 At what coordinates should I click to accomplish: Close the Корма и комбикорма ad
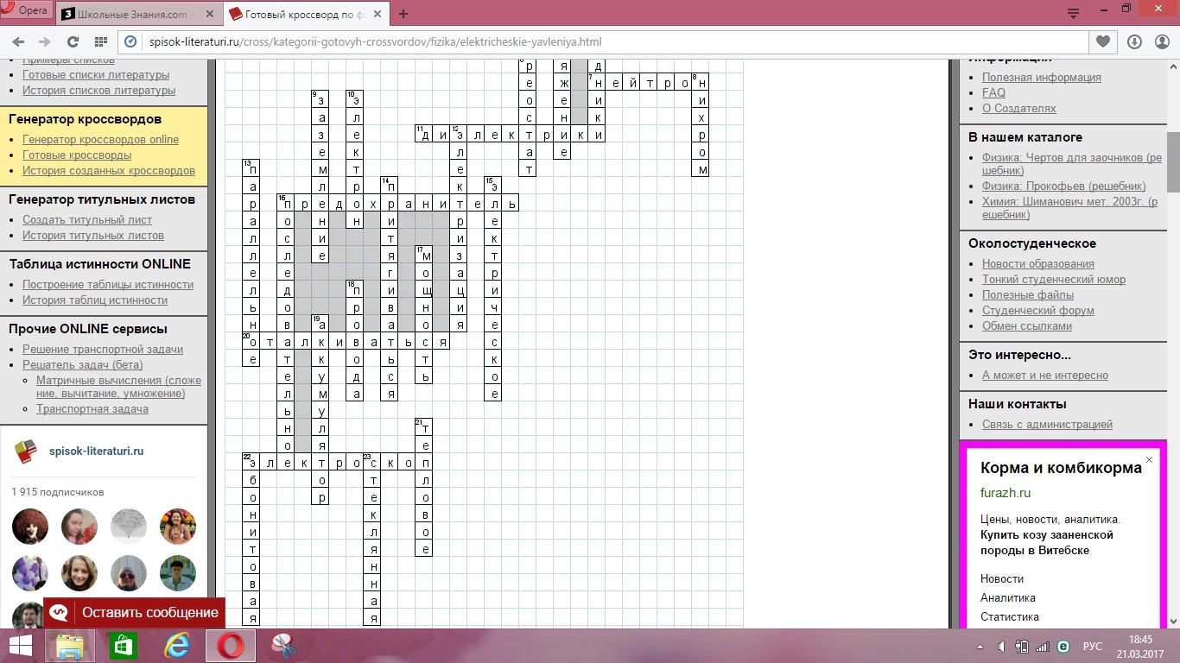point(1149,460)
